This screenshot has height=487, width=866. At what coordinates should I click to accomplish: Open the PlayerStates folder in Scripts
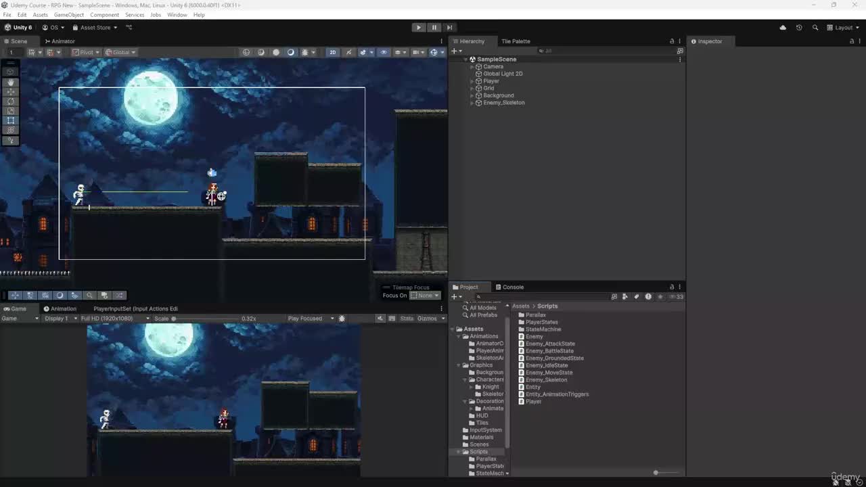542,322
